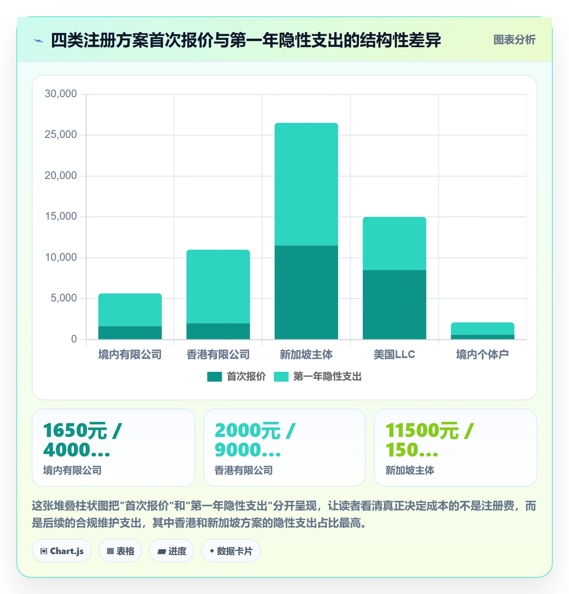Open the 境内有限公司 data card
The height and width of the screenshot is (594, 569).
point(113,448)
